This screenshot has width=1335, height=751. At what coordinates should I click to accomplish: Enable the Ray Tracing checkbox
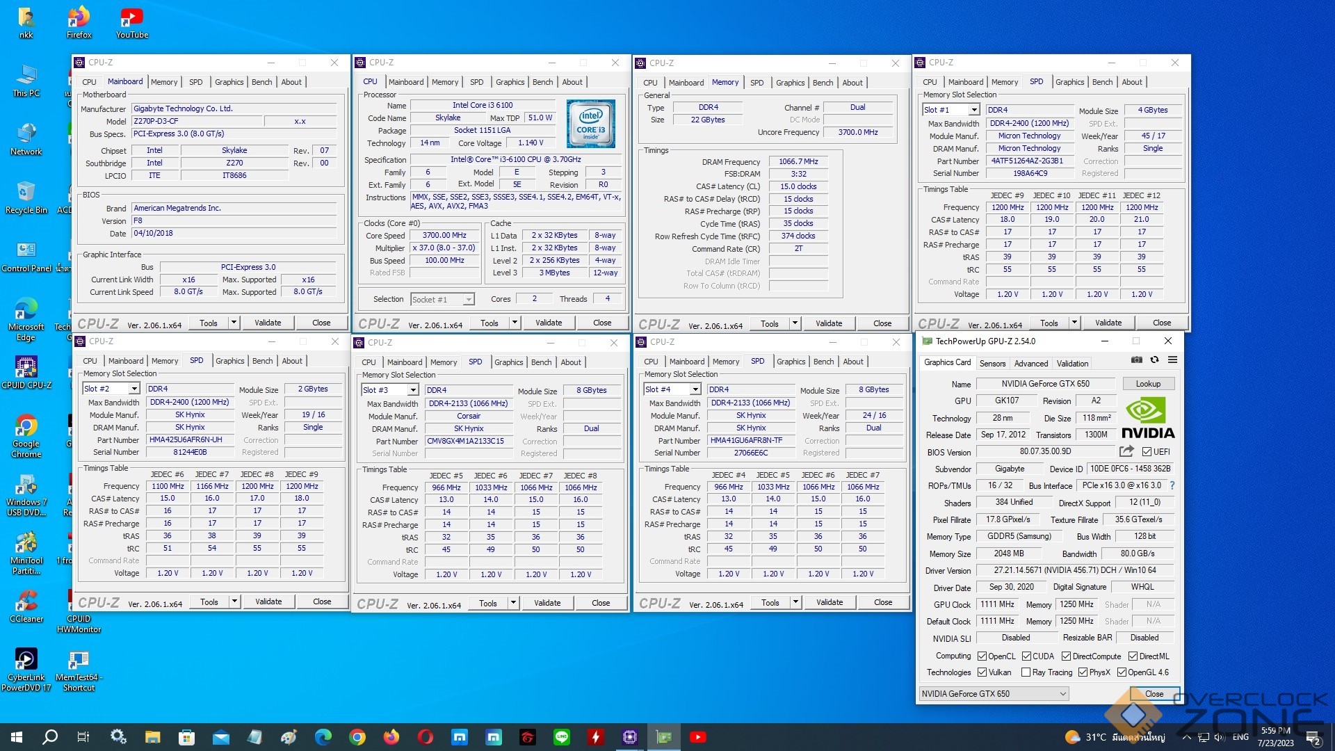[1026, 672]
